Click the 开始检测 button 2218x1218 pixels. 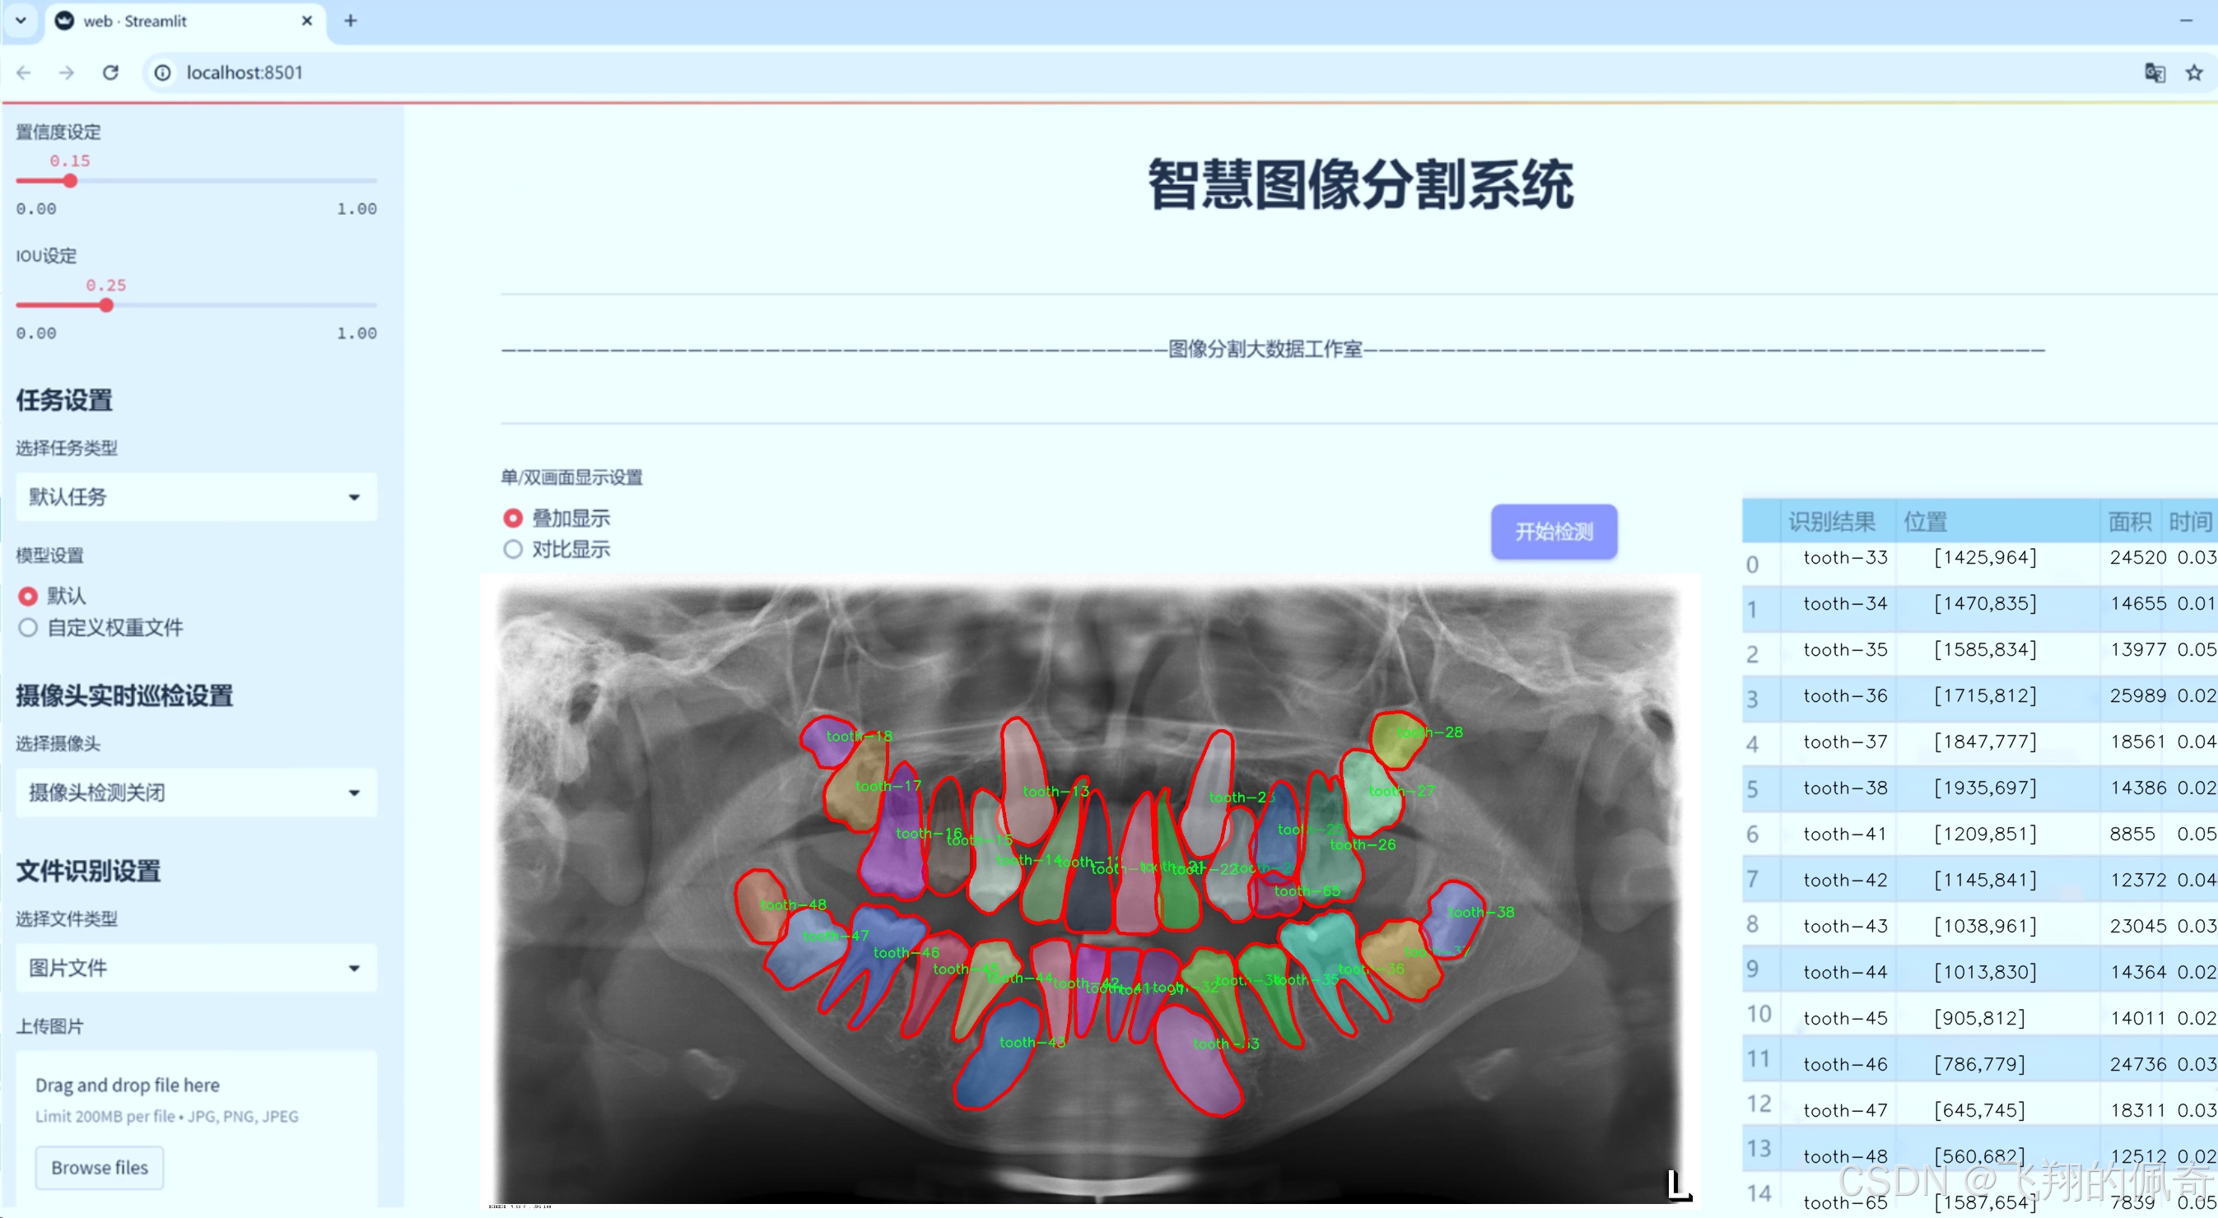pos(1554,531)
